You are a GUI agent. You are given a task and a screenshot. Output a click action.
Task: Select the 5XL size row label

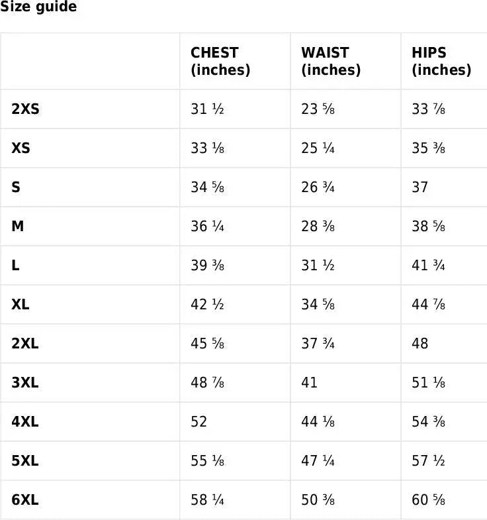25,461
